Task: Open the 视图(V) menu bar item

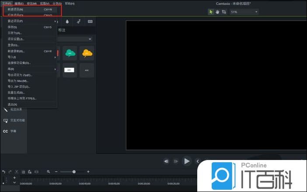Action: [45, 4]
